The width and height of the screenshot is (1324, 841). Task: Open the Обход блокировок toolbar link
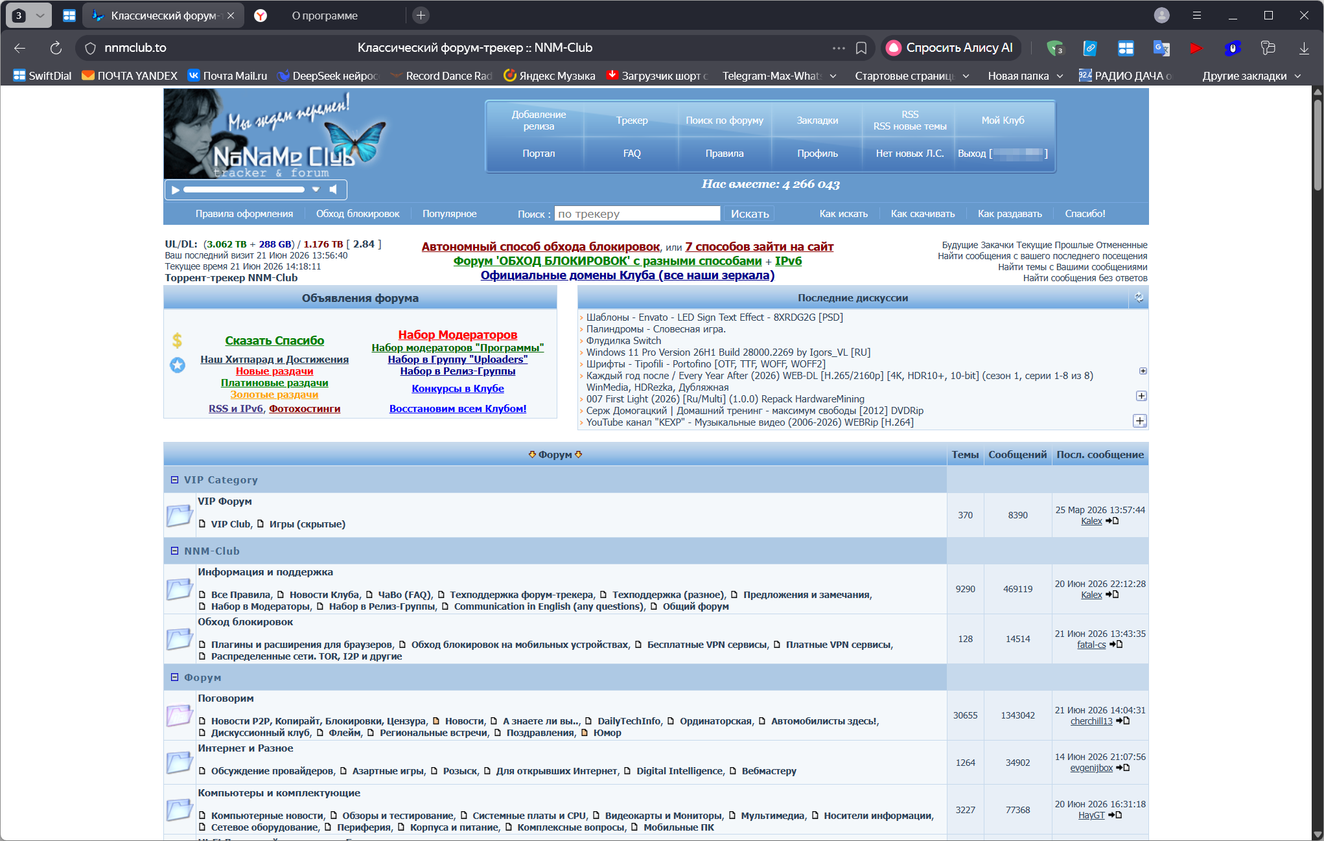tap(358, 214)
